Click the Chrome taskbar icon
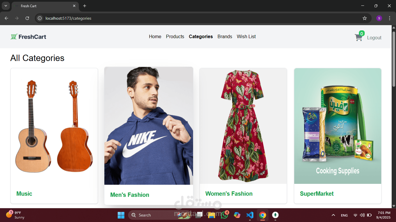 (263, 215)
